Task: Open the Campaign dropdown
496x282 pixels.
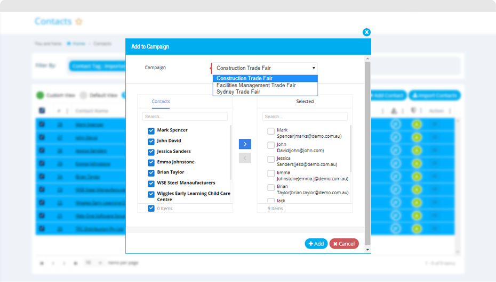Action: (265, 68)
